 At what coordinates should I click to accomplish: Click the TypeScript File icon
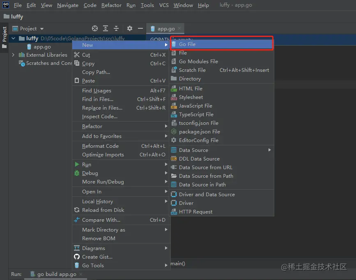pyautogui.click(x=174, y=114)
